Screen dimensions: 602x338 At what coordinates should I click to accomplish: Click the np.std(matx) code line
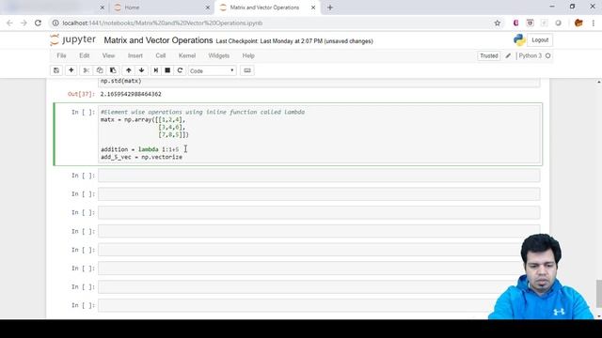pos(121,82)
